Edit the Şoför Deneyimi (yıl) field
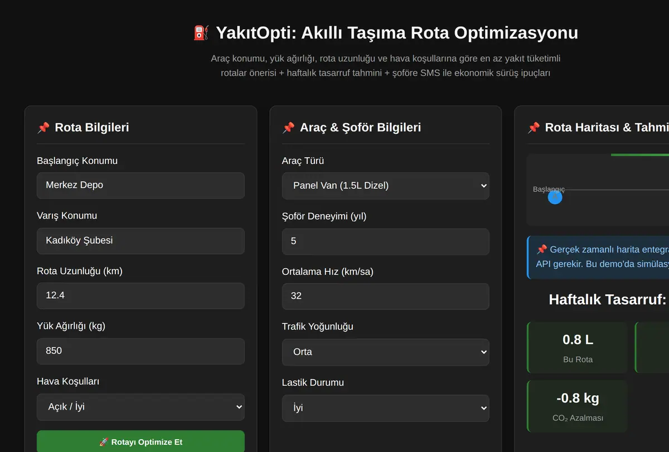Image resolution: width=669 pixels, height=452 pixels. (386, 241)
